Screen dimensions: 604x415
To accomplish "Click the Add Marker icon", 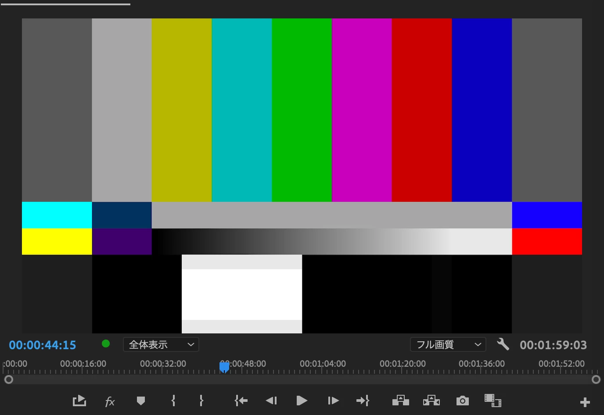I will (140, 401).
